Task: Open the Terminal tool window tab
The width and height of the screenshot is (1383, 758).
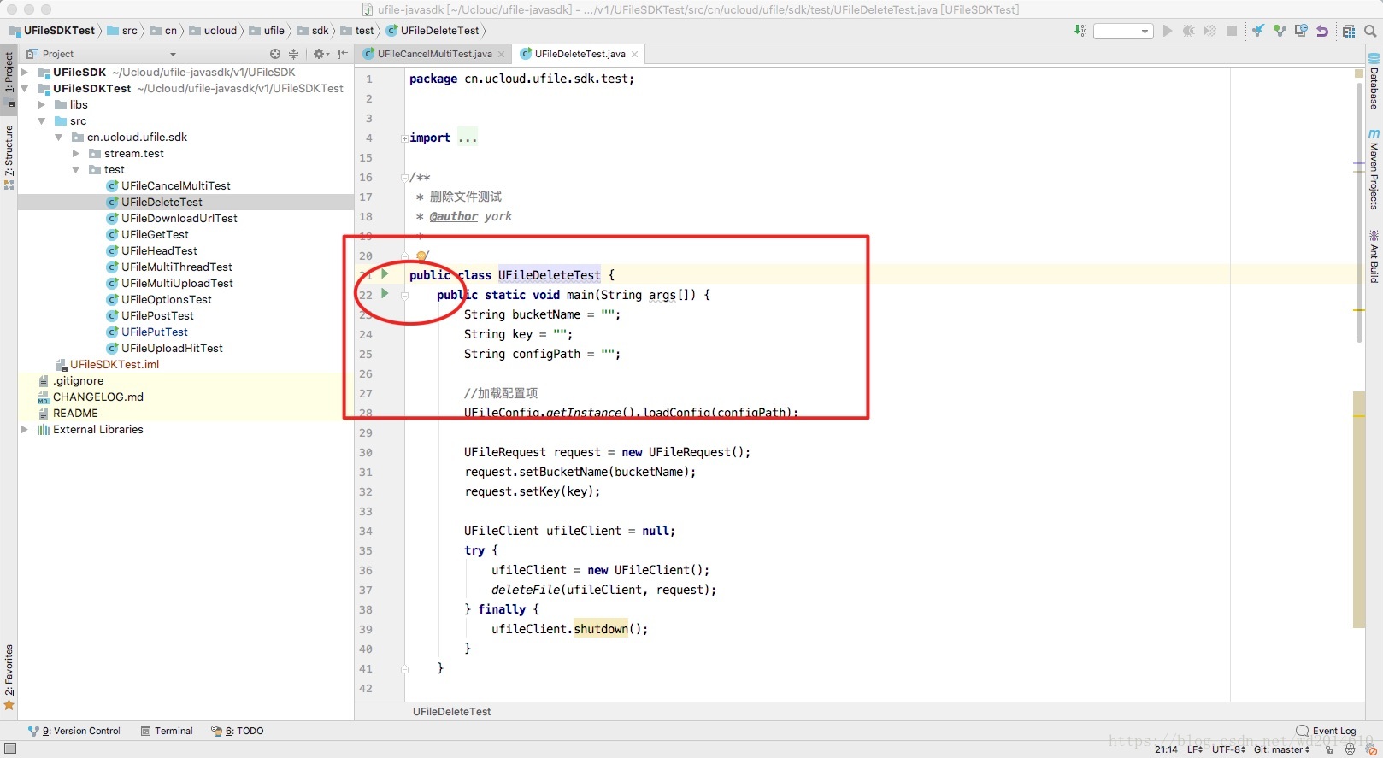Action: [x=167, y=731]
